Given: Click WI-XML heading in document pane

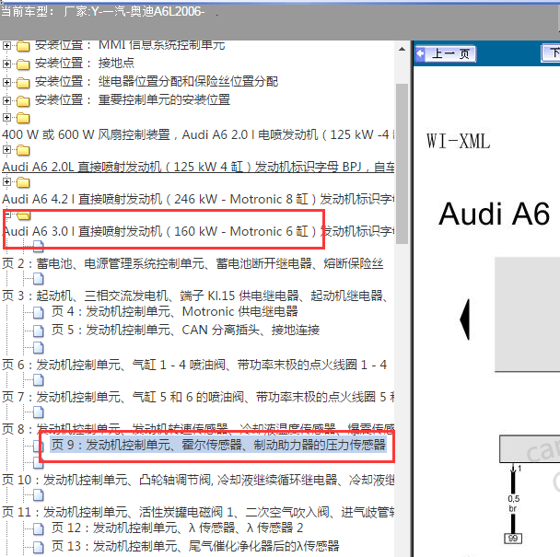Looking at the screenshot, I should (x=458, y=141).
